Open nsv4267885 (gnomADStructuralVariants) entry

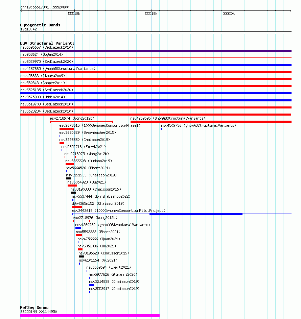[x=58, y=69]
